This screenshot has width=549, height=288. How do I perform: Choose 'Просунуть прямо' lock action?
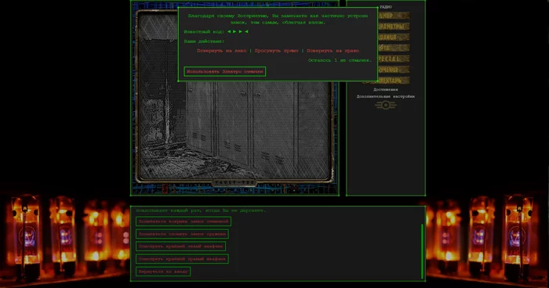pos(276,51)
